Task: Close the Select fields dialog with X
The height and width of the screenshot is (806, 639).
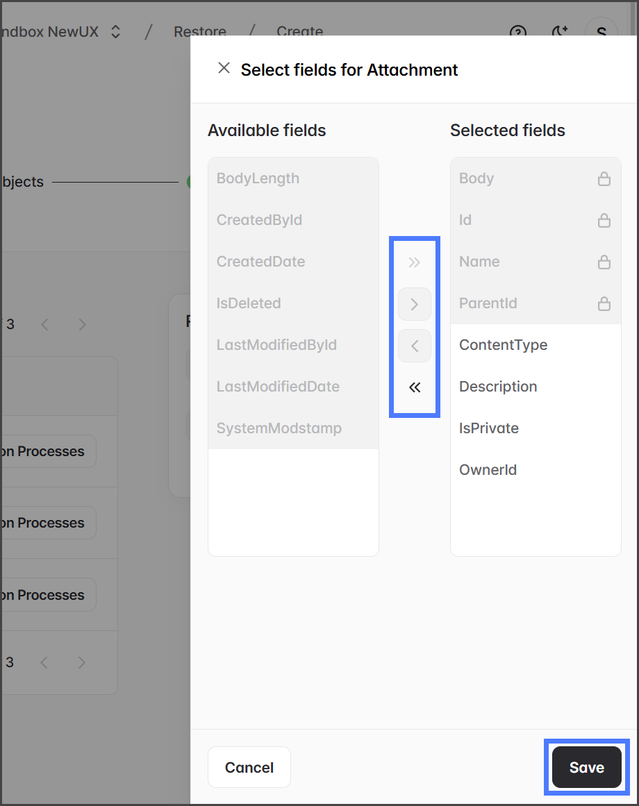Action: pos(224,68)
